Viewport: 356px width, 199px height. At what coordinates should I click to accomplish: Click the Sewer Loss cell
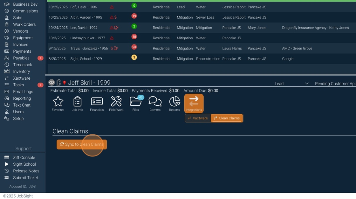[205, 17]
